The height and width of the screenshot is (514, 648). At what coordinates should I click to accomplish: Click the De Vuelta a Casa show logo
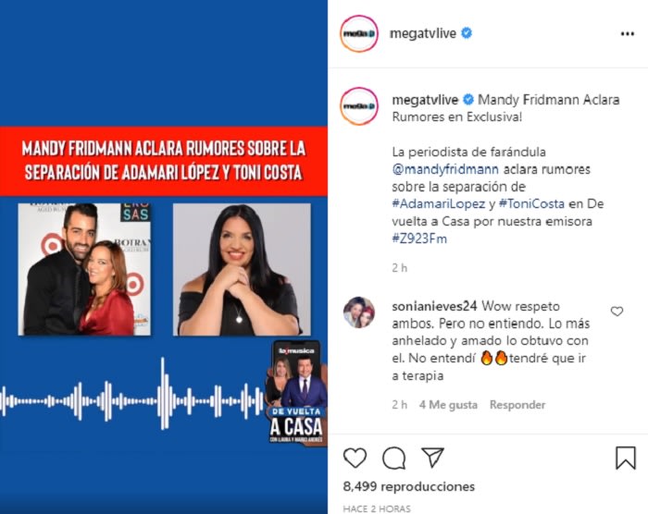tap(296, 393)
